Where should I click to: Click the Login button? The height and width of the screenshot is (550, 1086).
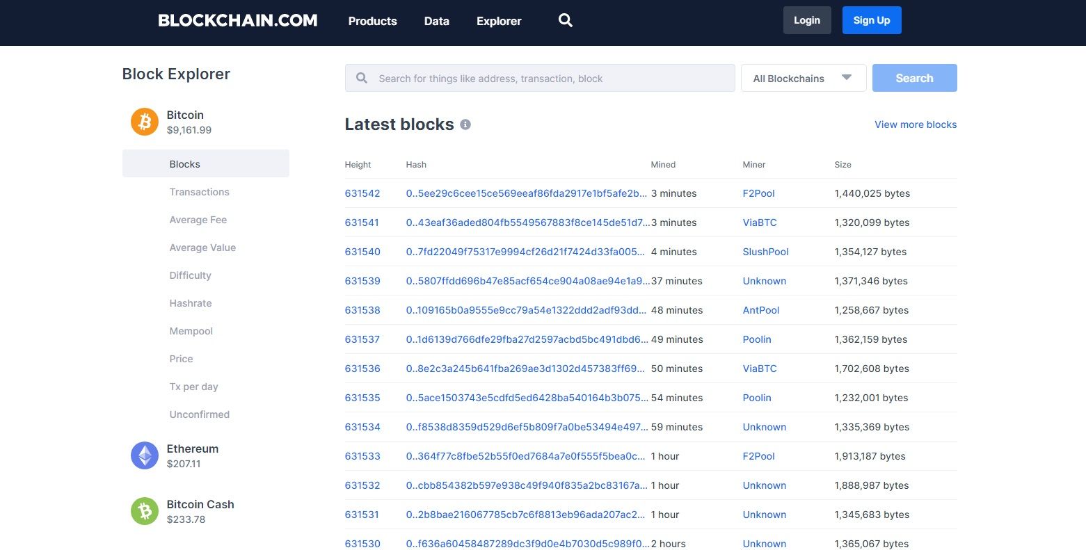(807, 20)
